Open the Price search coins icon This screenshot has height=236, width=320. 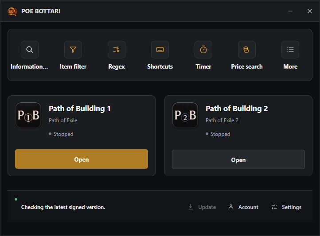(x=247, y=50)
